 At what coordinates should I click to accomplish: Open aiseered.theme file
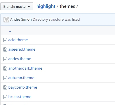click(22, 49)
